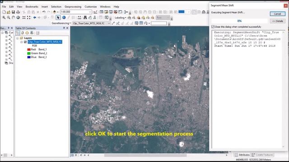The height and width of the screenshot is (162, 289).
Task: Click the Green Band_2 color swatch
Action: [29, 53]
